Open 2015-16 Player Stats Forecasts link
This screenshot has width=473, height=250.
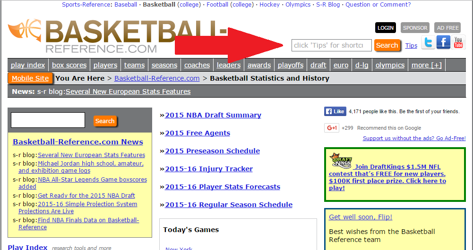click(222, 187)
